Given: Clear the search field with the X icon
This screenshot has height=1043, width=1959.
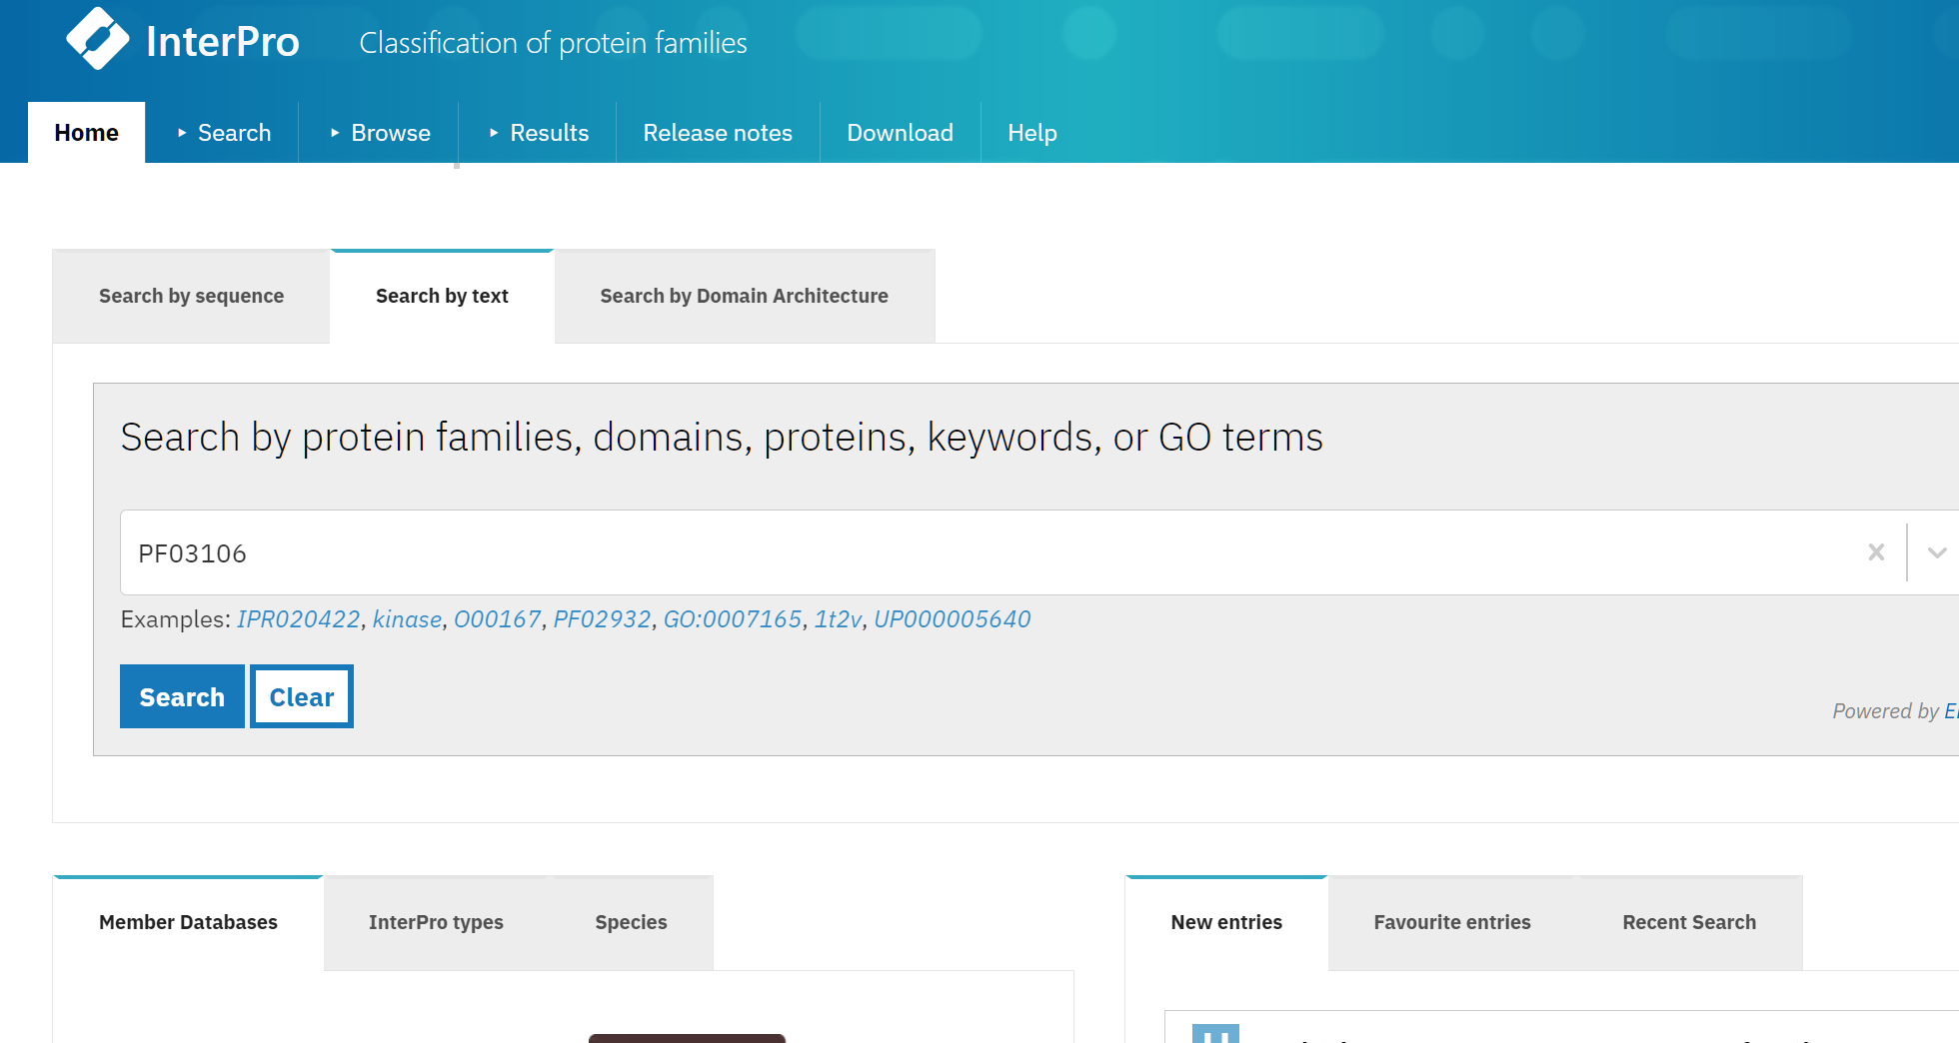Looking at the screenshot, I should (1876, 552).
